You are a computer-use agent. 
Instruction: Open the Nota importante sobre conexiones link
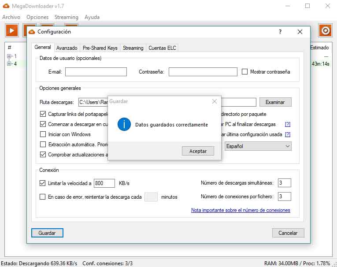pos(241,210)
